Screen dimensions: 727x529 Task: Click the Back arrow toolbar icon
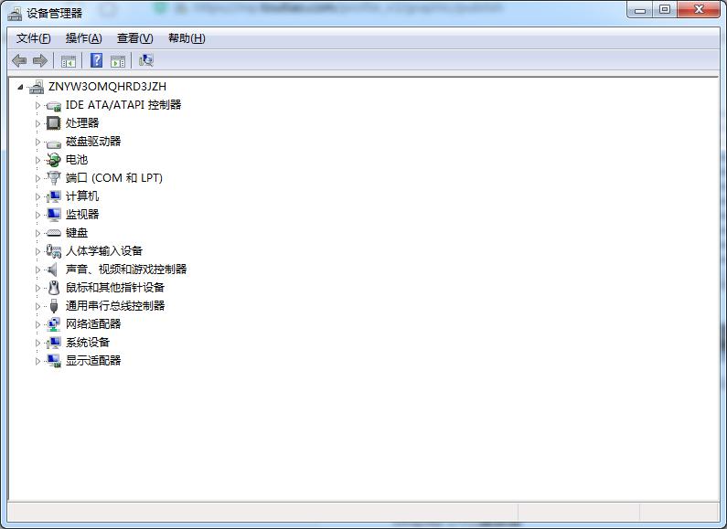tap(19, 60)
